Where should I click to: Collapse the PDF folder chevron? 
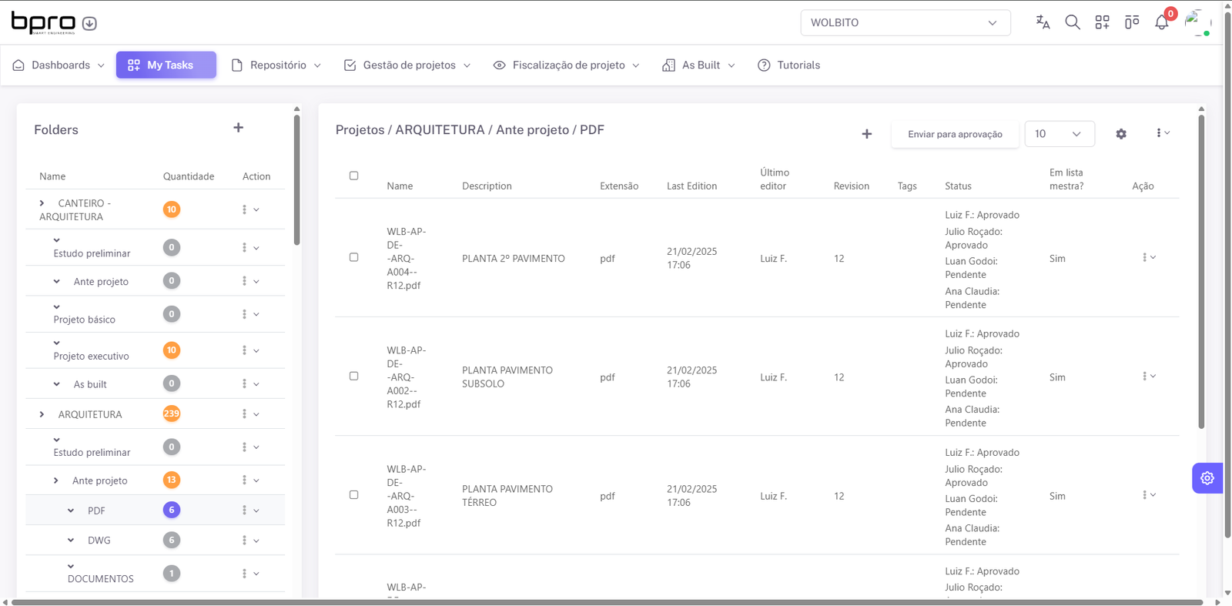pos(71,511)
